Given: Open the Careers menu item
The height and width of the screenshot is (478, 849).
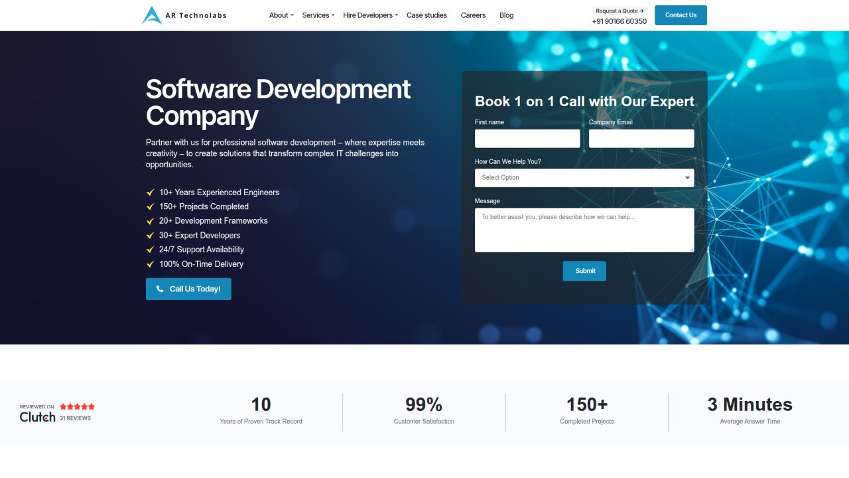Looking at the screenshot, I should click(x=473, y=15).
